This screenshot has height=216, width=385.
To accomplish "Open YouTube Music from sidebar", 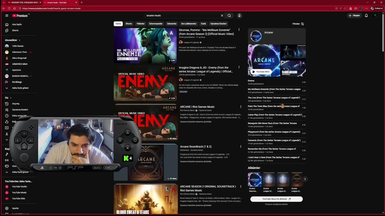I will [20, 193].
